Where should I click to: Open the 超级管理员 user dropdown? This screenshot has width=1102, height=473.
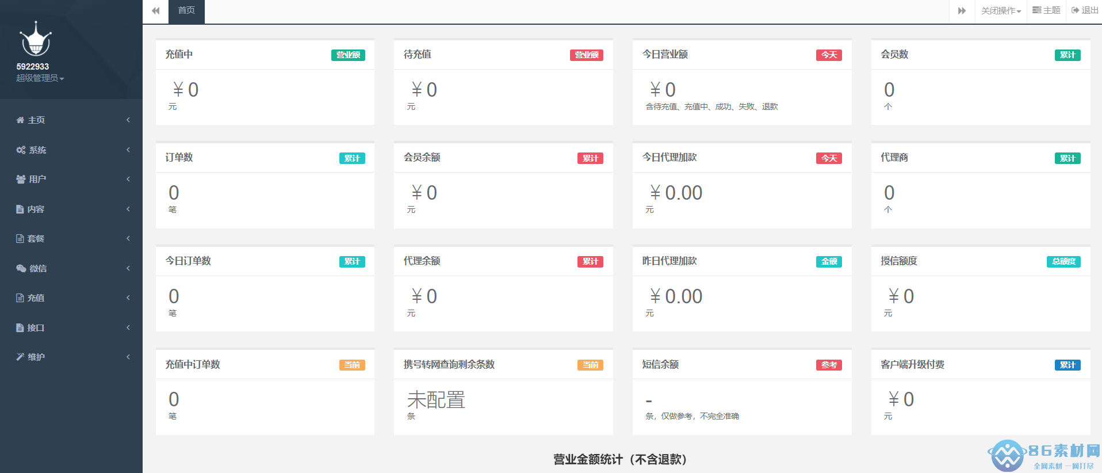[x=40, y=78]
